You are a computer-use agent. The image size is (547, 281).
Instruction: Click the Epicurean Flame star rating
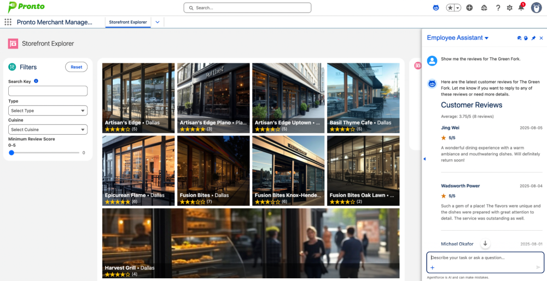[x=118, y=202]
